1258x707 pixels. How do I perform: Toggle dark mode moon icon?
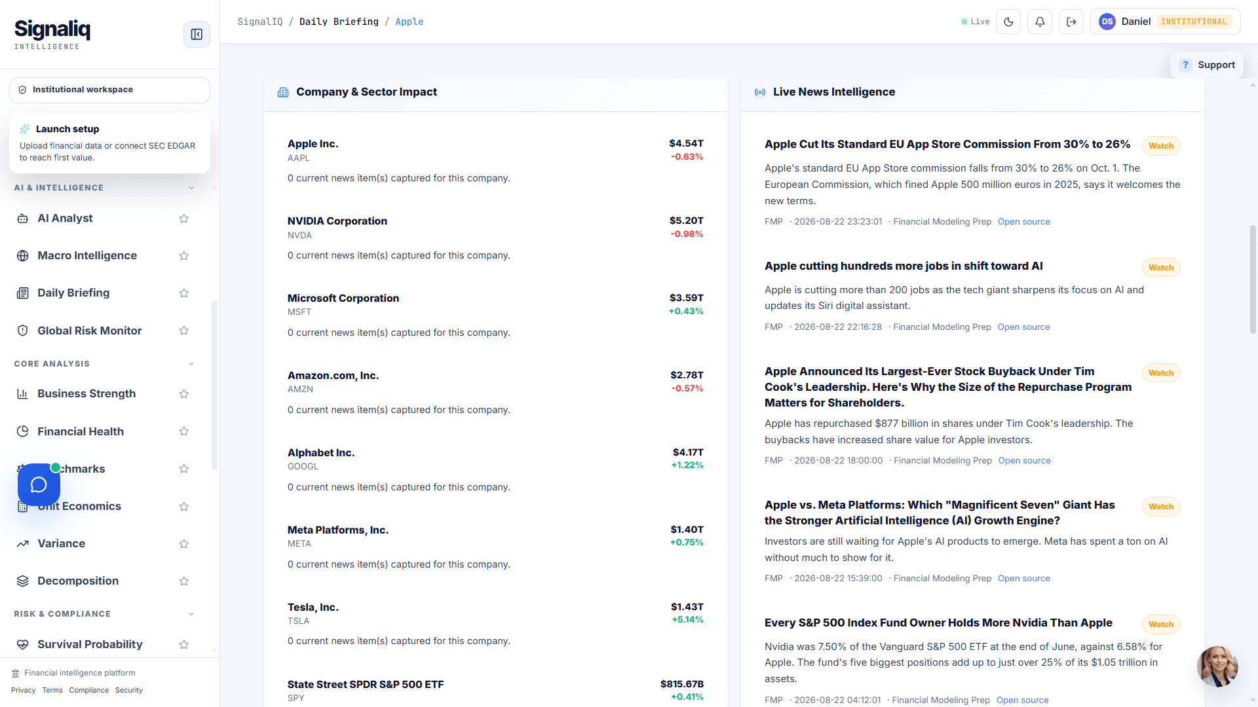pos(1008,22)
